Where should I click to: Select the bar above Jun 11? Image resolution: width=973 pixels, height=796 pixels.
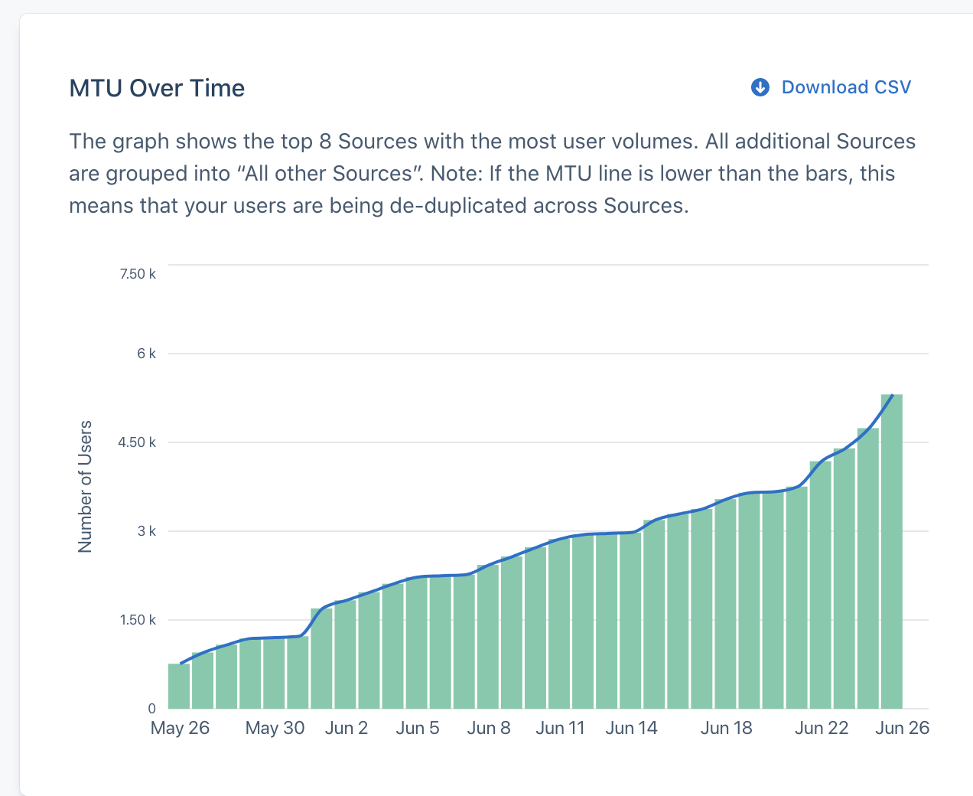coord(559,622)
